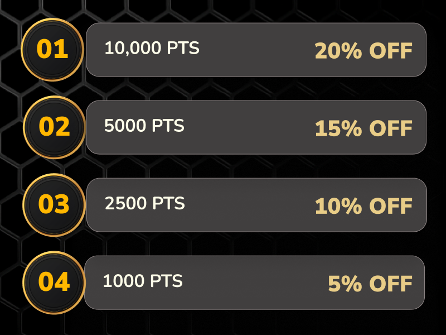
Task: Click the empty middle of the first tier bar
Action: (256, 50)
